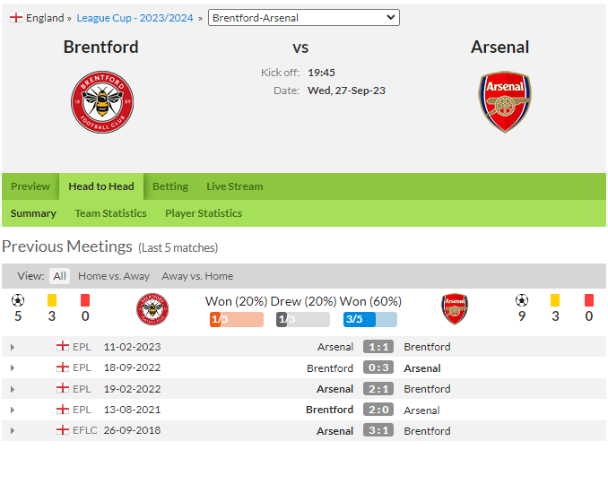Click the blue 3/5 Arsenal wins bar
The width and height of the screenshot is (608, 484).
370,319
